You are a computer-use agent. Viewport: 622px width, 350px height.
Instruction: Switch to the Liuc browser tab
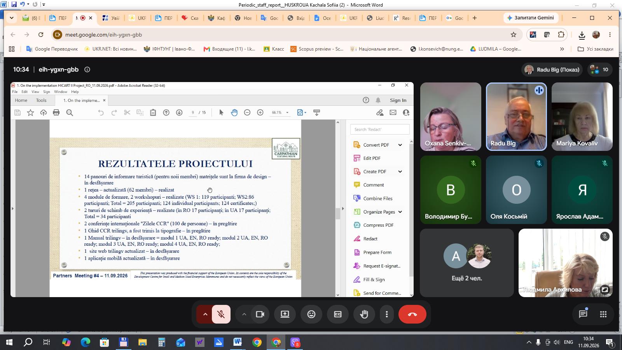pos(375,18)
